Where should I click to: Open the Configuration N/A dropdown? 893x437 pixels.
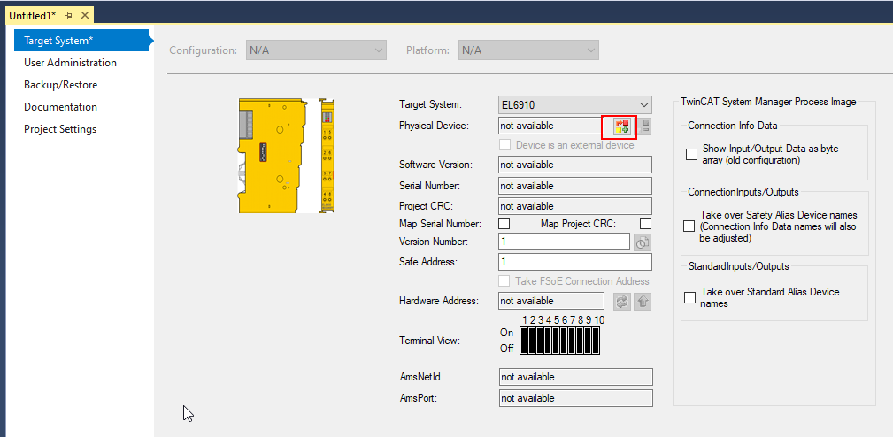[x=316, y=50]
